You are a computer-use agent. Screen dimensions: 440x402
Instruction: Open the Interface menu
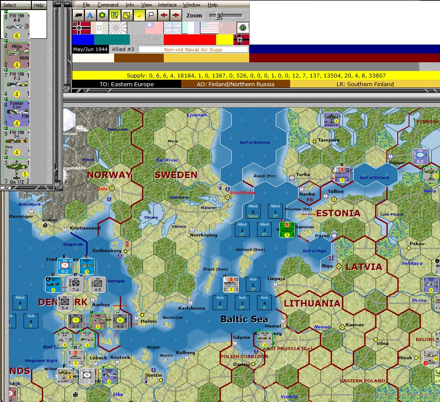pos(167,4)
